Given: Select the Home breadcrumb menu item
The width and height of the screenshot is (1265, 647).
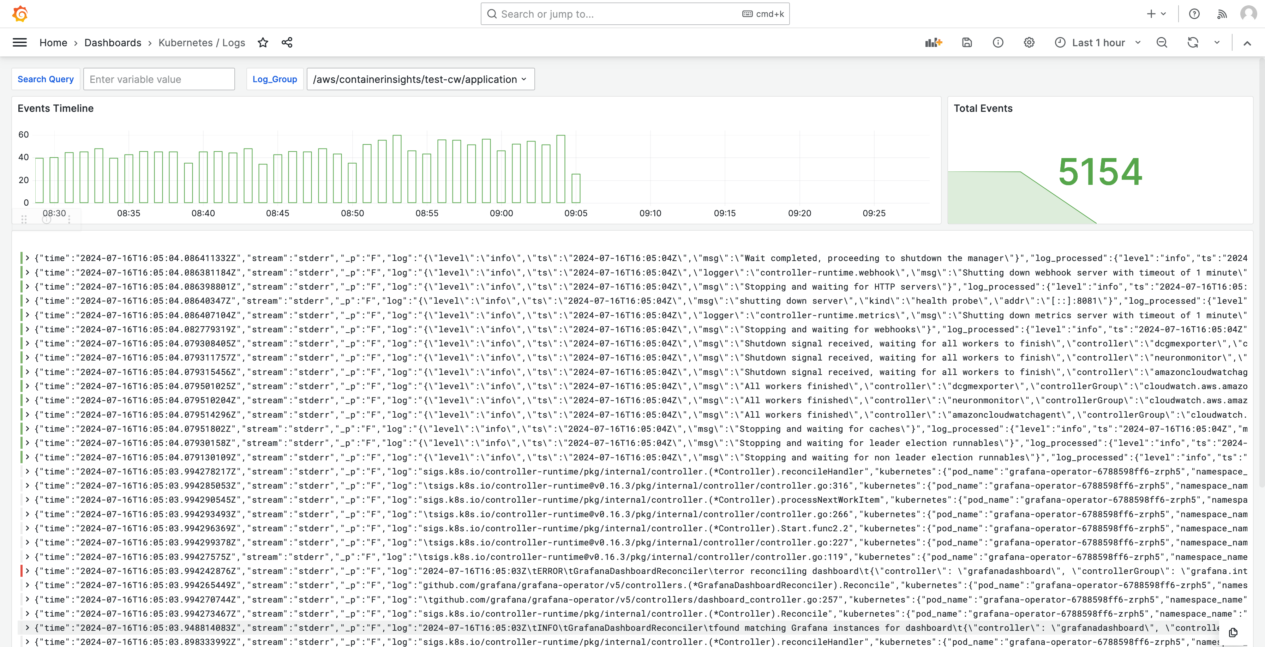Looking at the screenshot, I should pos(53,42).
